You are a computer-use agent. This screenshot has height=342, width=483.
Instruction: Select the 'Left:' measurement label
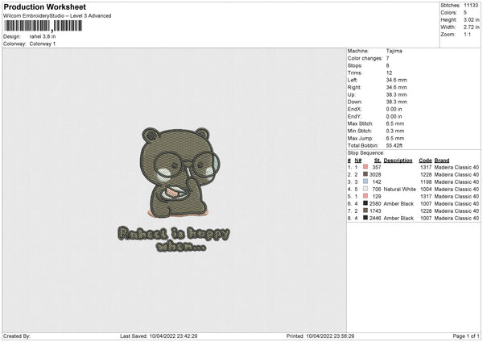(x=353, y=80)
